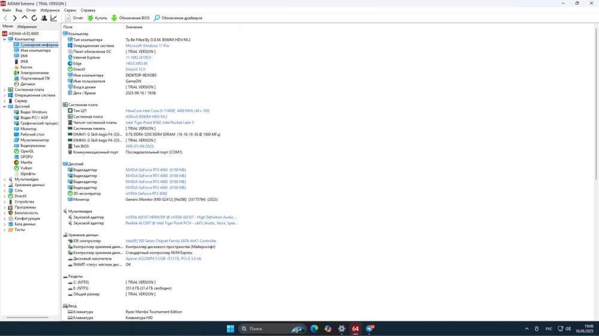Open the Сервис menu
Screen dimensions: 599x336
coord(70,10)
